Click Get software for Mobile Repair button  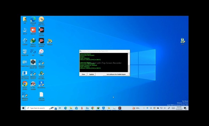coord(116,74)
